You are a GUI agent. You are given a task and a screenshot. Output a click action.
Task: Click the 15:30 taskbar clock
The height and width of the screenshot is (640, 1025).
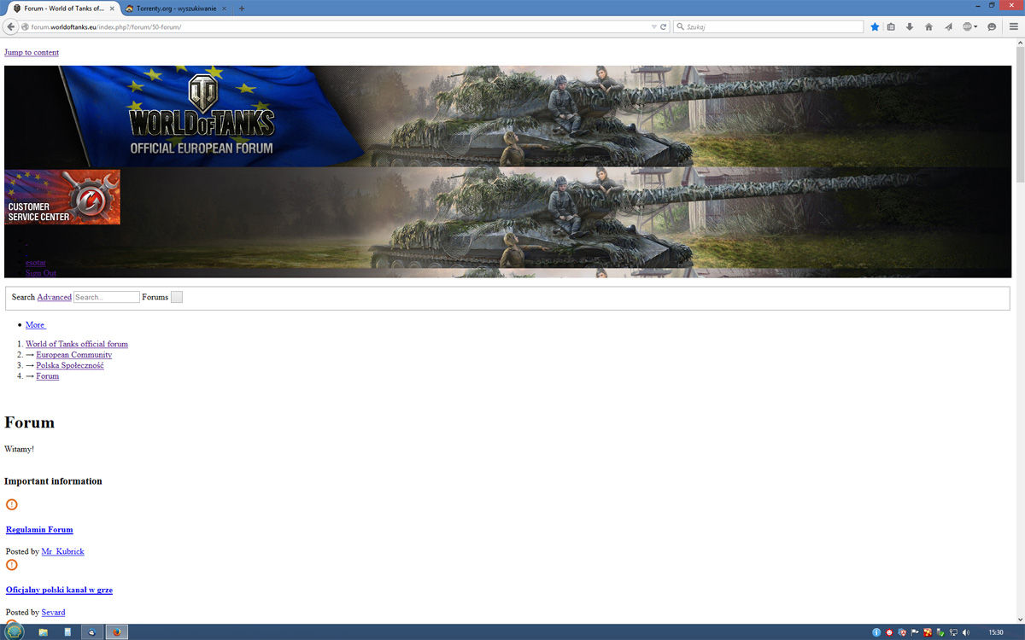tap(996, 632)
